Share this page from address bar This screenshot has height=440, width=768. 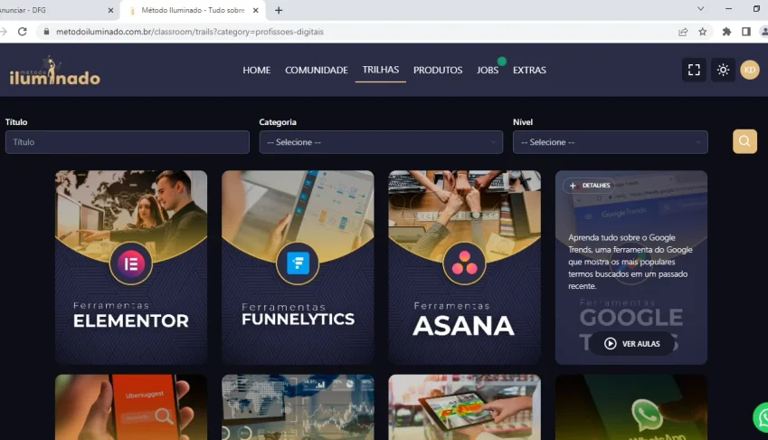click(x=683, y=32)
